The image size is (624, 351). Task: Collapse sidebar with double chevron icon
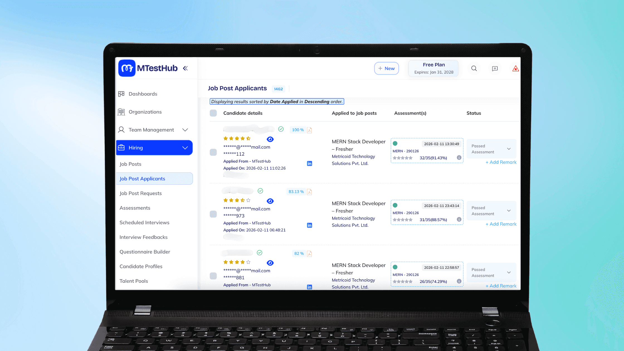(x=185, y=68)
